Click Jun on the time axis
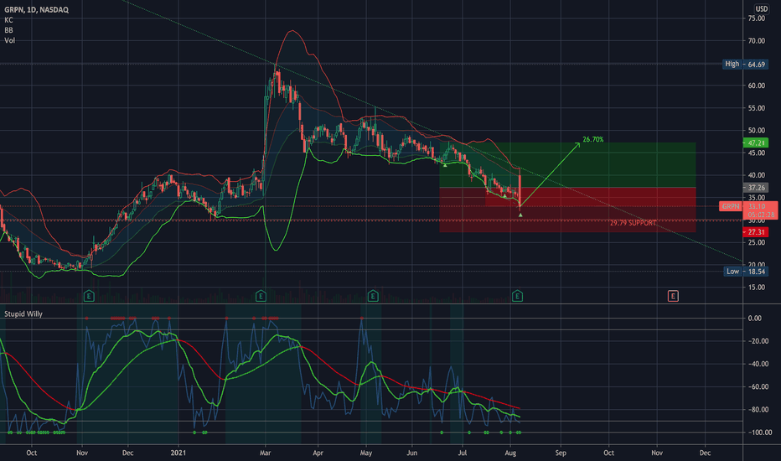Viewport: 781px width, 461px height. coord(412,453)
